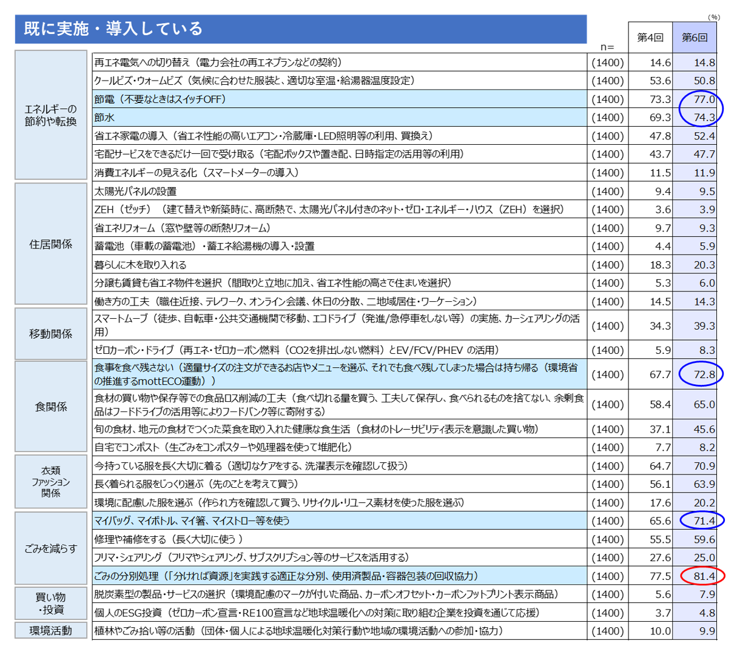Click the 25.0 value in フリマ・シェアリング row
This screenshot has width=737, height=649.
coord(705,557)
